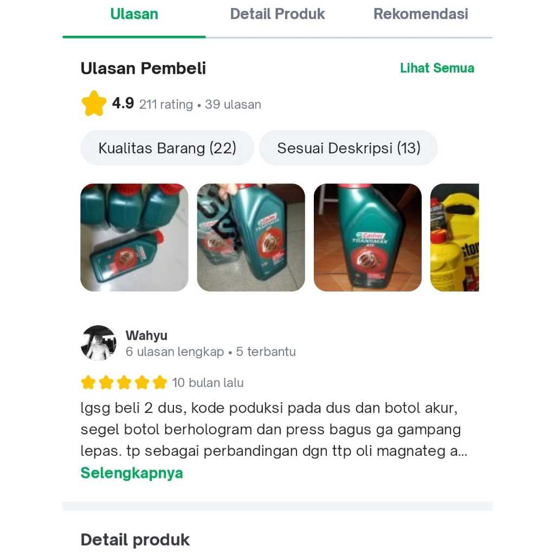
Task: Open first review photo of three bottles
Action: click(134, 237)
